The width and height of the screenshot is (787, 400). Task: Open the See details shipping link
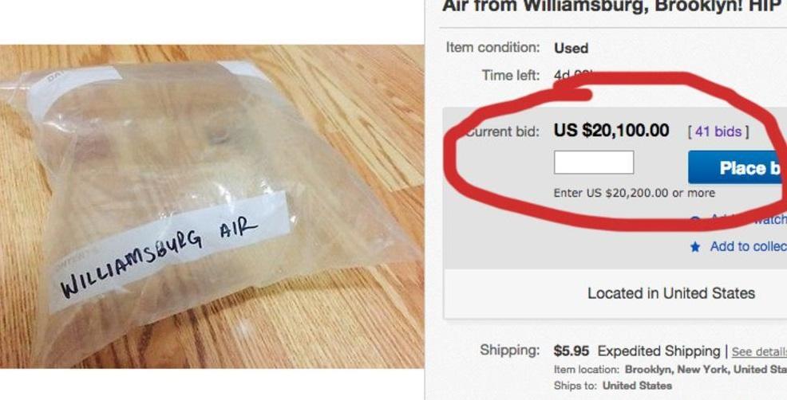tap(759, 352)
